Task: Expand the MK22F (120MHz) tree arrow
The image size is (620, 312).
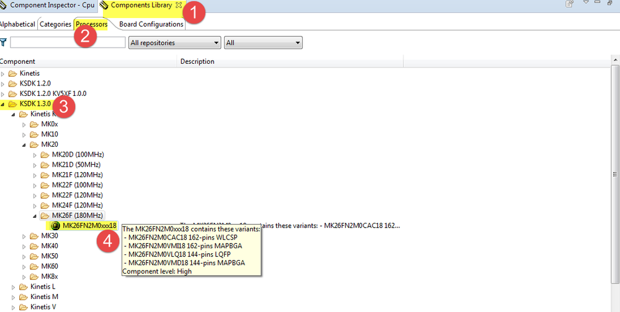Action: click(x=35, y=196)
